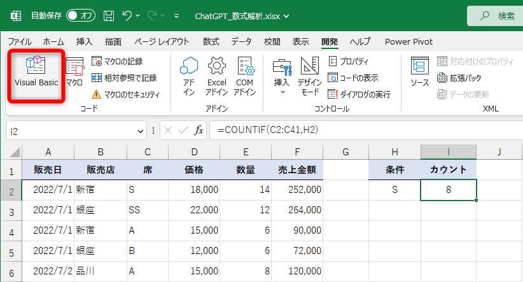Toggle Design Mode
Image resolution: width=523 pixels, height=282 pixels.
tap(309, 76)
